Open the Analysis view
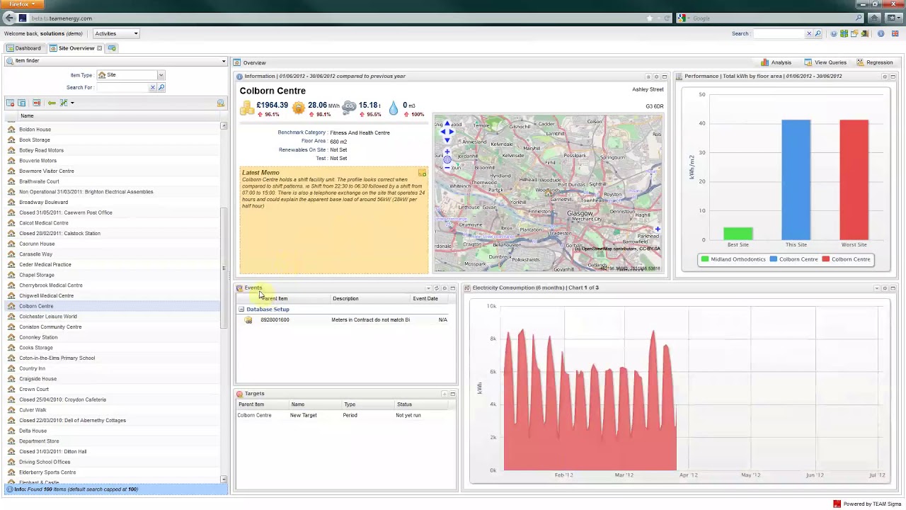This screenshot has width=906, height=510. 776,62
